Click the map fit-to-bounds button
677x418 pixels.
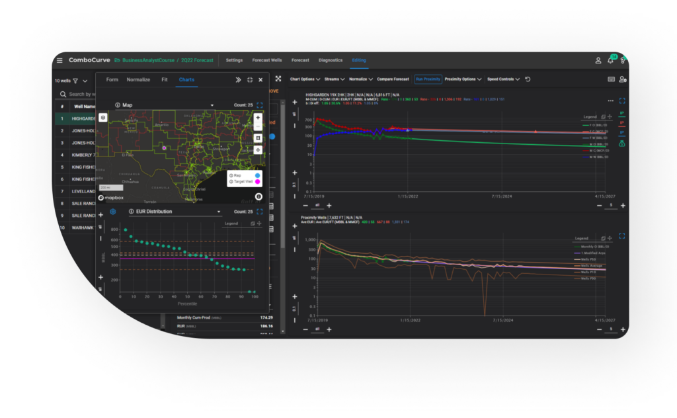[x=258, y=138]
